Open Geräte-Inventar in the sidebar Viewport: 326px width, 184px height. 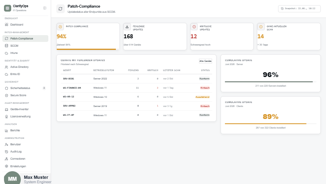(x=25, y=109)
